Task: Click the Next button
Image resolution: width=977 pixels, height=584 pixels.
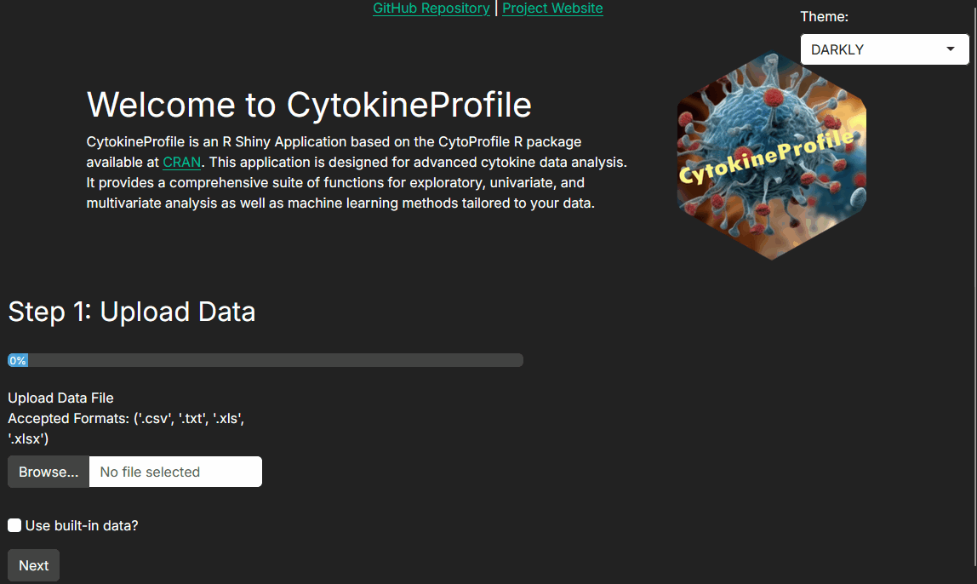Action: point(34,565)
